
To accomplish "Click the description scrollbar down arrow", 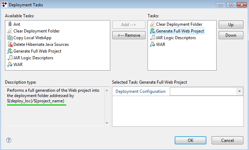I will pos(107,123).
